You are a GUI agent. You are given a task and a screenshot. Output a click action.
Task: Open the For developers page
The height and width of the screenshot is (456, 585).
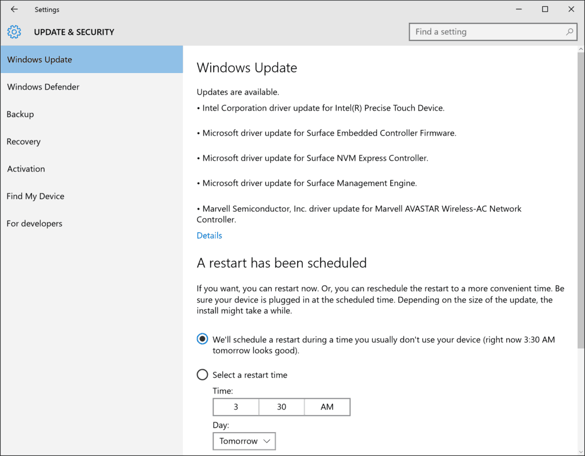[35, 224]
